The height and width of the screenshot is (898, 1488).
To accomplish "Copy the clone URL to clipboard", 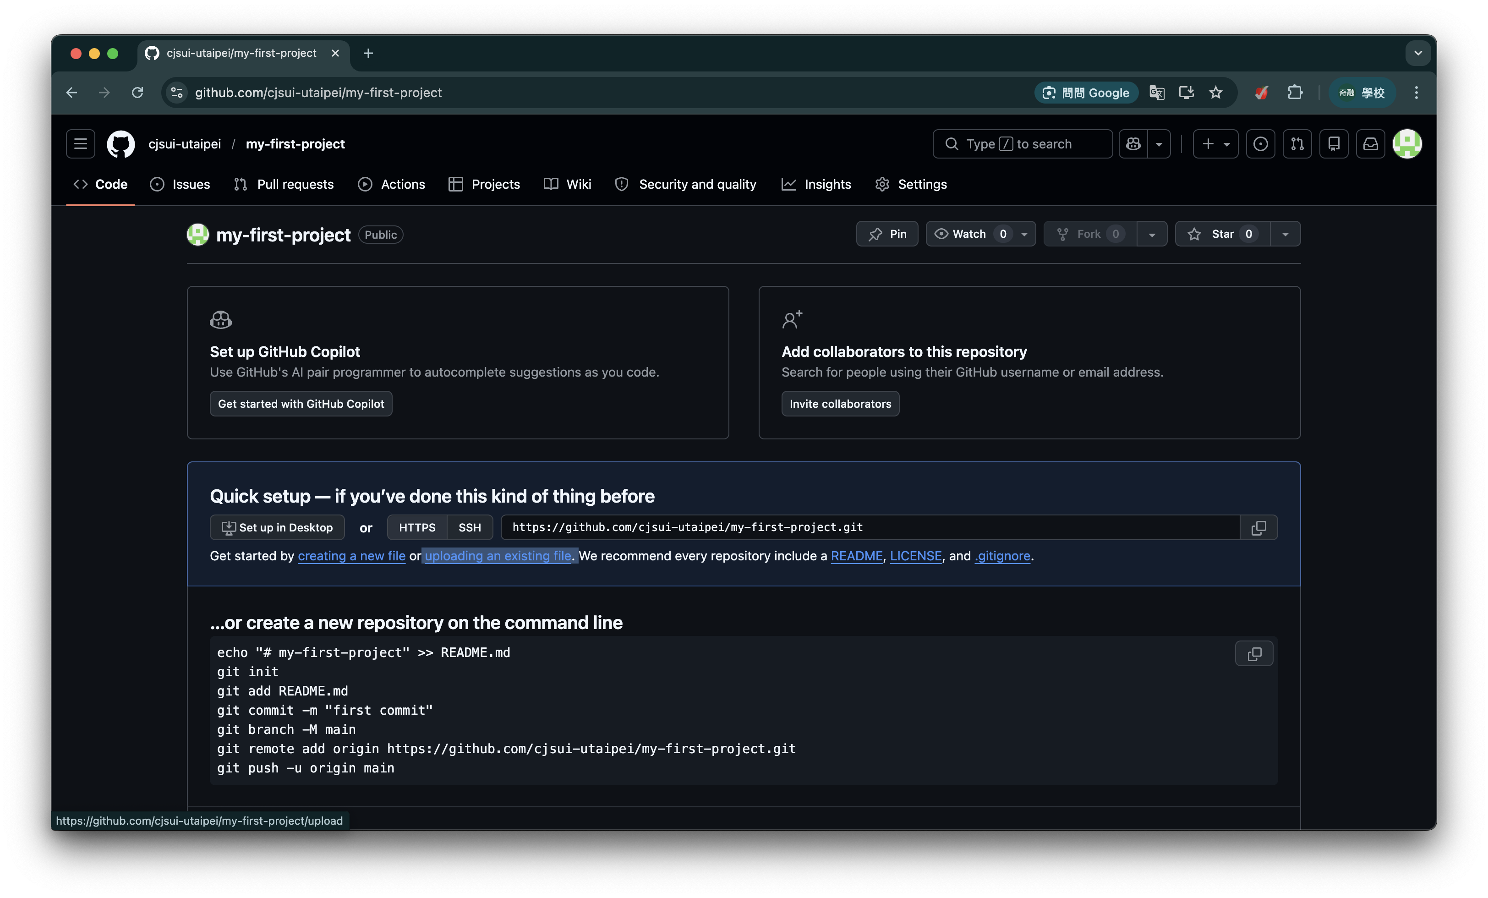I will [1258, 527].
